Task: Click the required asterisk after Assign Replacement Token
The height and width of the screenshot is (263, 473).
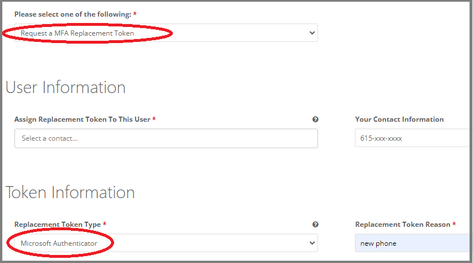Action: [x=154, y=119]
